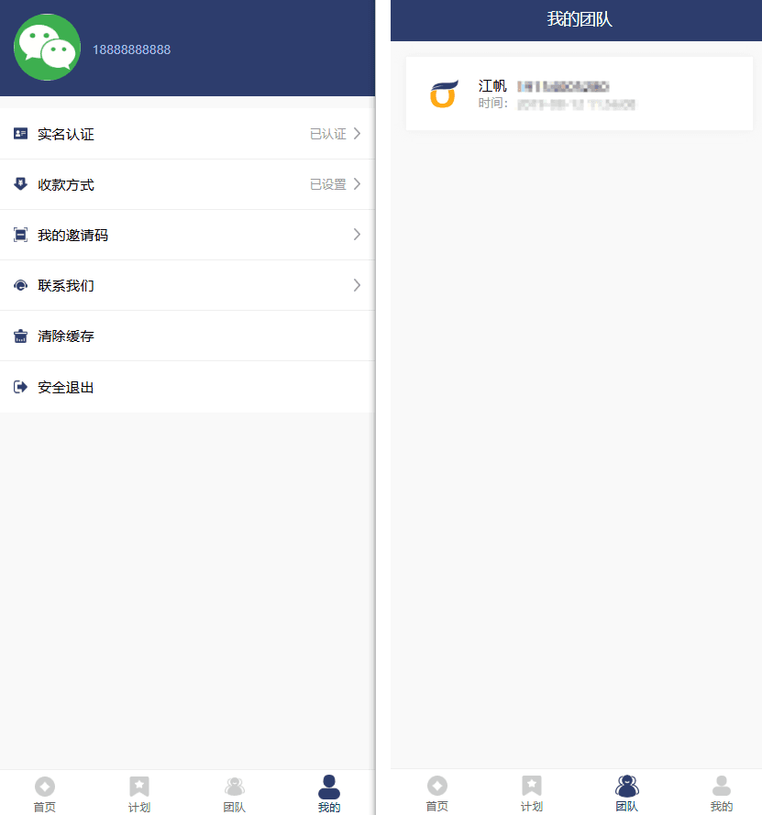The image size is (762, 815).
Task: Click the phone number 18888888888
Action: (131, 50)
